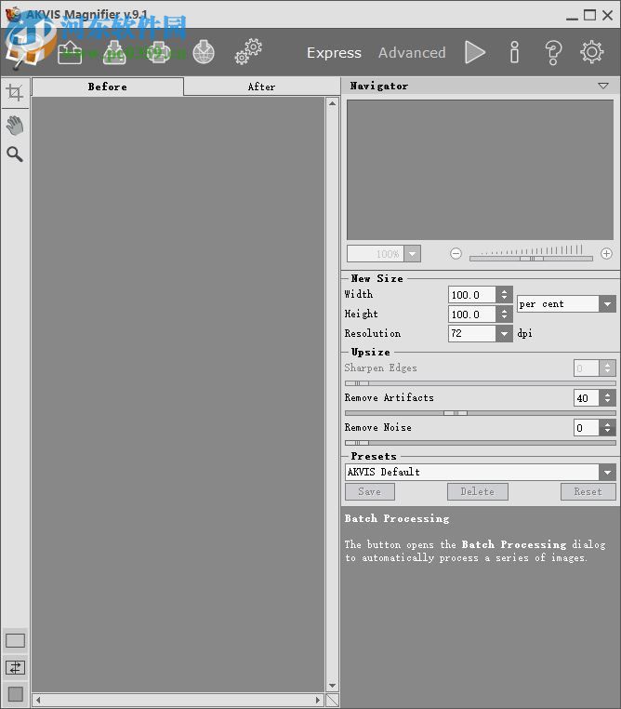Click the Remove Noise value field
Screen dimensions: 621x709
(x=587, y=428)
